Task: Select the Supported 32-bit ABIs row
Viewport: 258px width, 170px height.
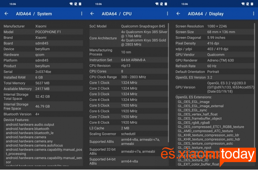Action: click(x=129, y=152)
